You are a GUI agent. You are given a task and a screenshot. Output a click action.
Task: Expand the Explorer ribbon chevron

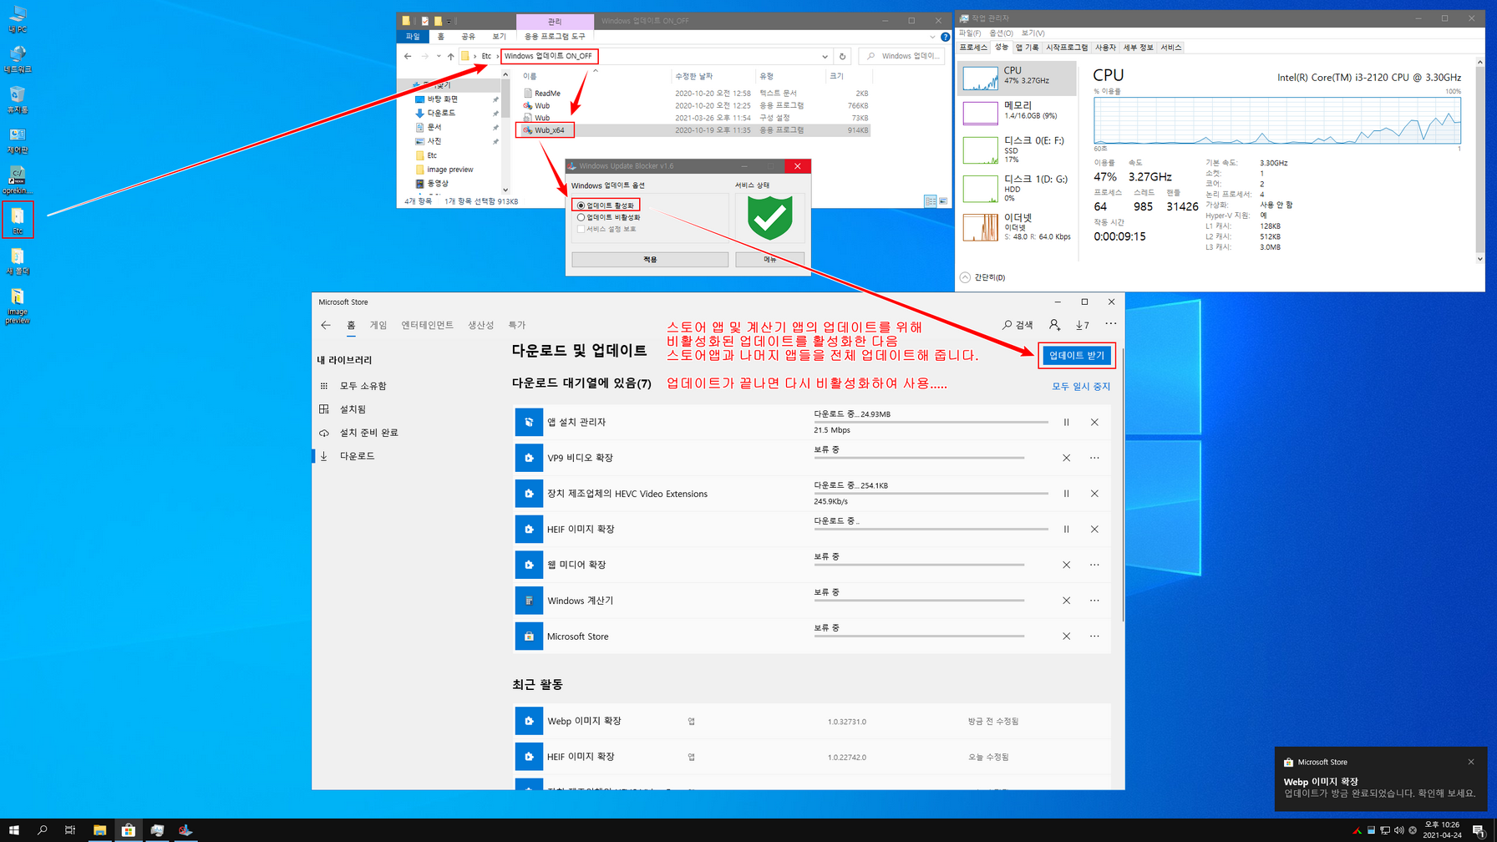click(x=932, y=37)
